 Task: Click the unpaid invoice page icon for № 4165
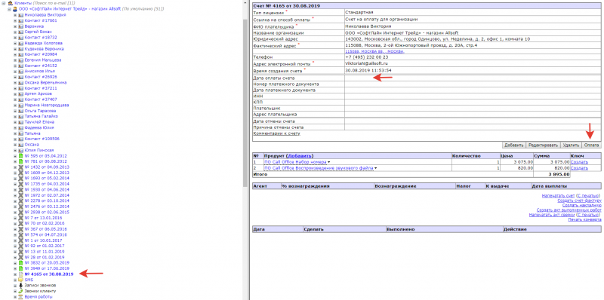click(x=21, y=274)
